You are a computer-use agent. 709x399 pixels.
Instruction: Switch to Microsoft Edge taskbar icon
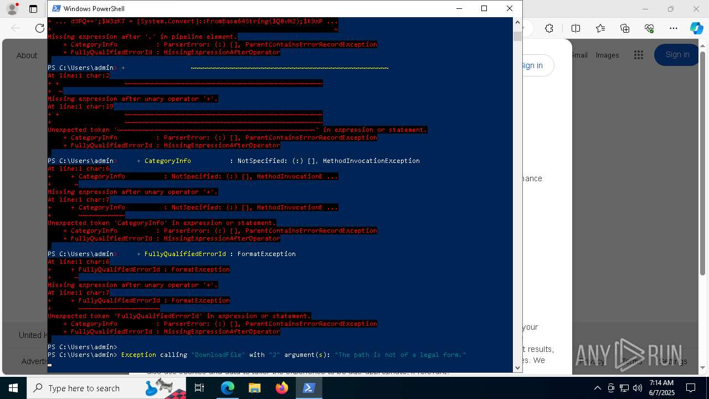click(x=228, y=388)
